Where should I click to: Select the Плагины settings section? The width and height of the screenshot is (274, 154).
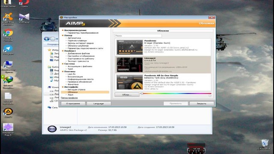[70, 71]
